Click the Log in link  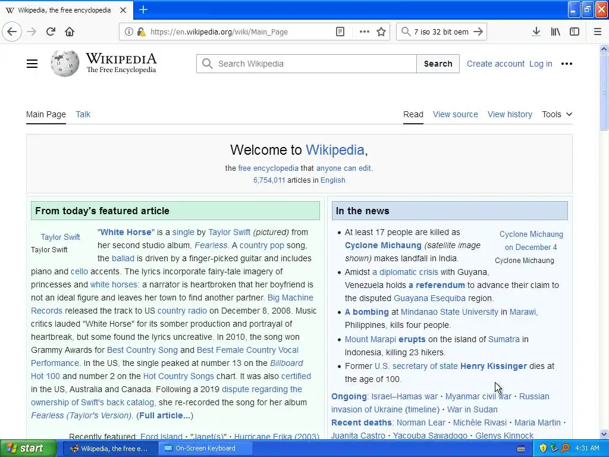tap(541, 64)
